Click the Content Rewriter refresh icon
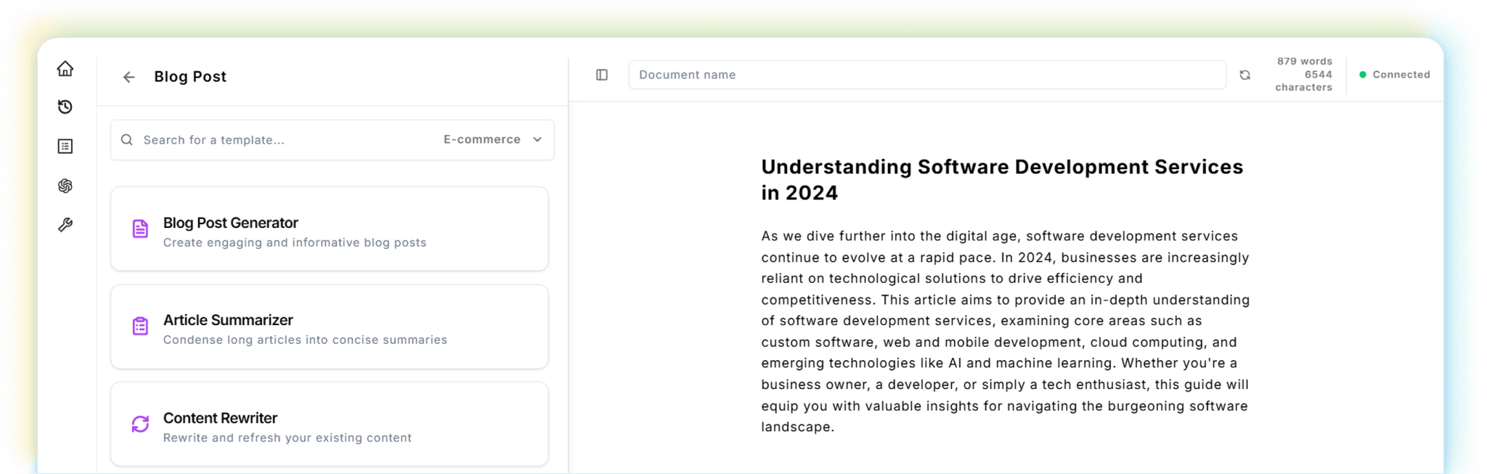The image size is (1487, 474). click(140, 424)
